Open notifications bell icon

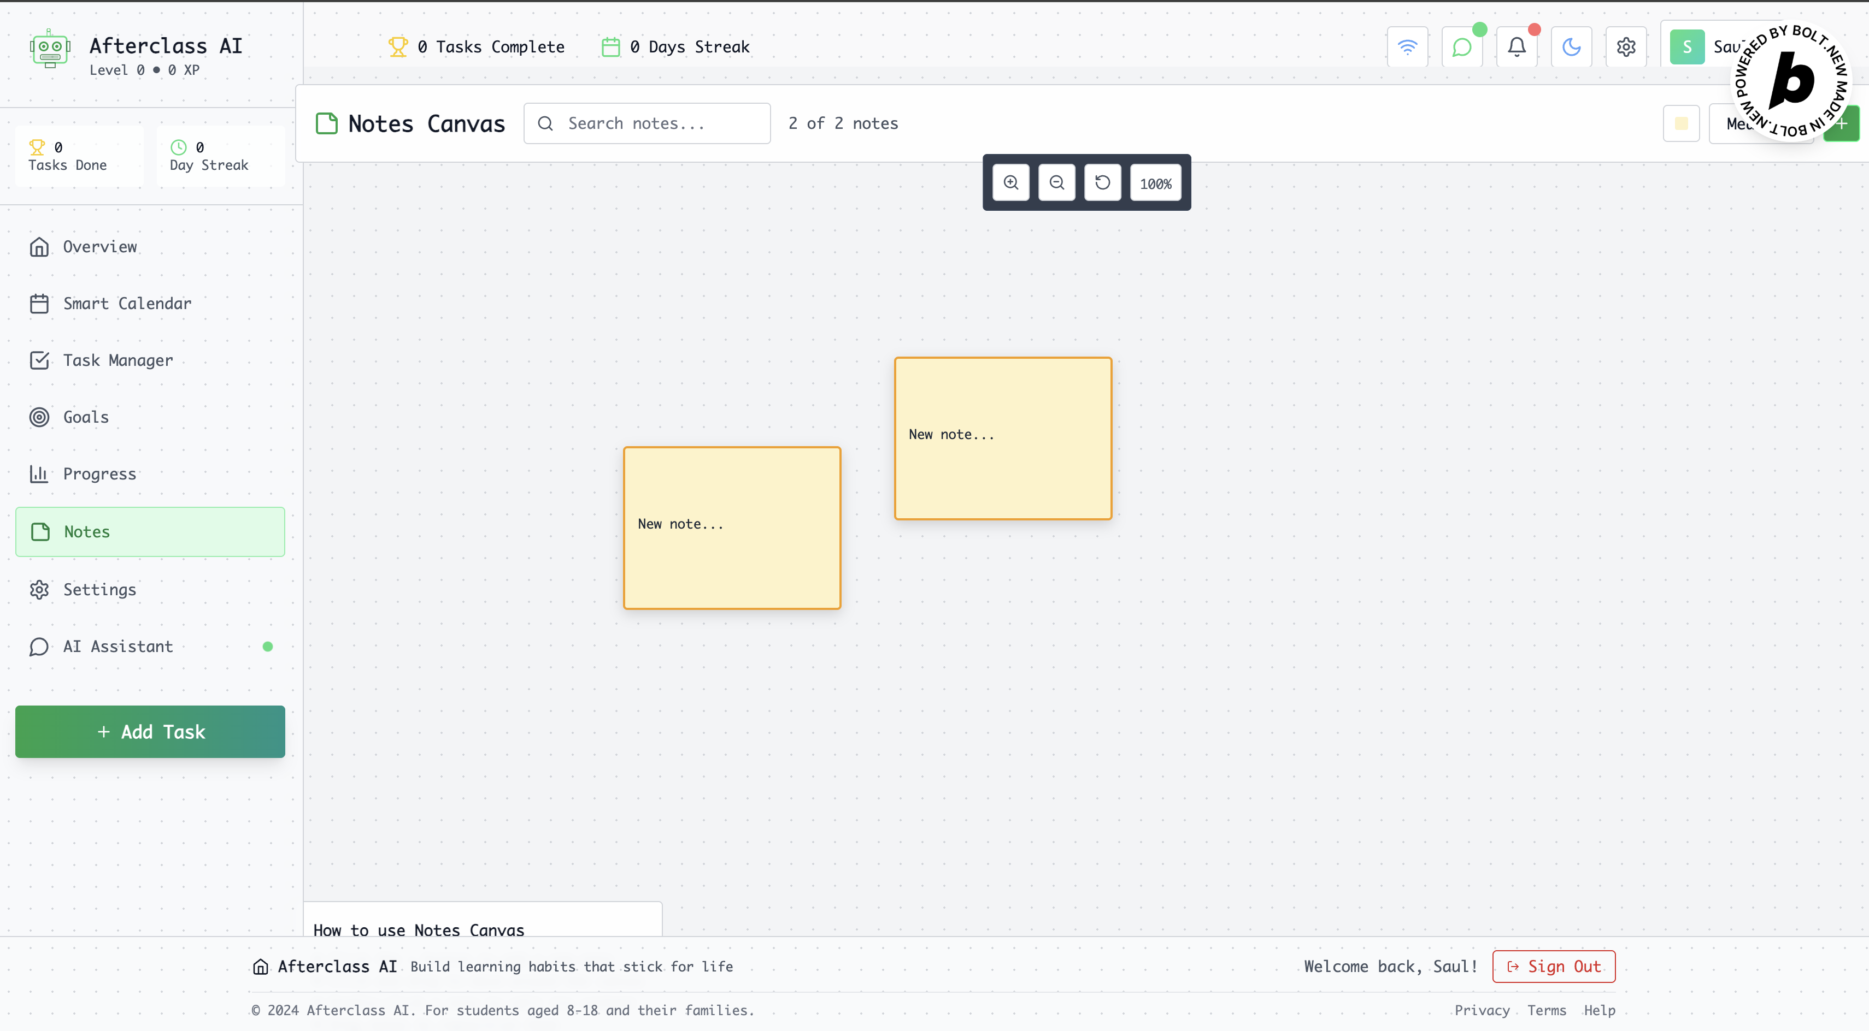tap(1517, 47)
